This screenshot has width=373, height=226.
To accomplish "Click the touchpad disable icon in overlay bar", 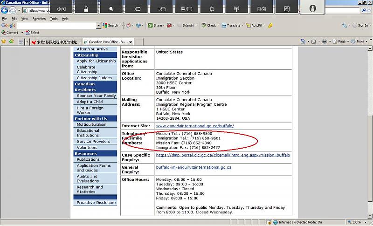I will pyautogui.click(x=262, y=9).
